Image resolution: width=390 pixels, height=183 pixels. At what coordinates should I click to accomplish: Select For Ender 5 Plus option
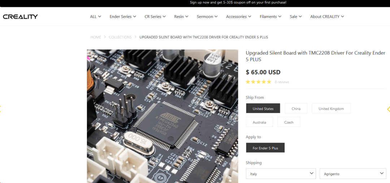(265, 148)
